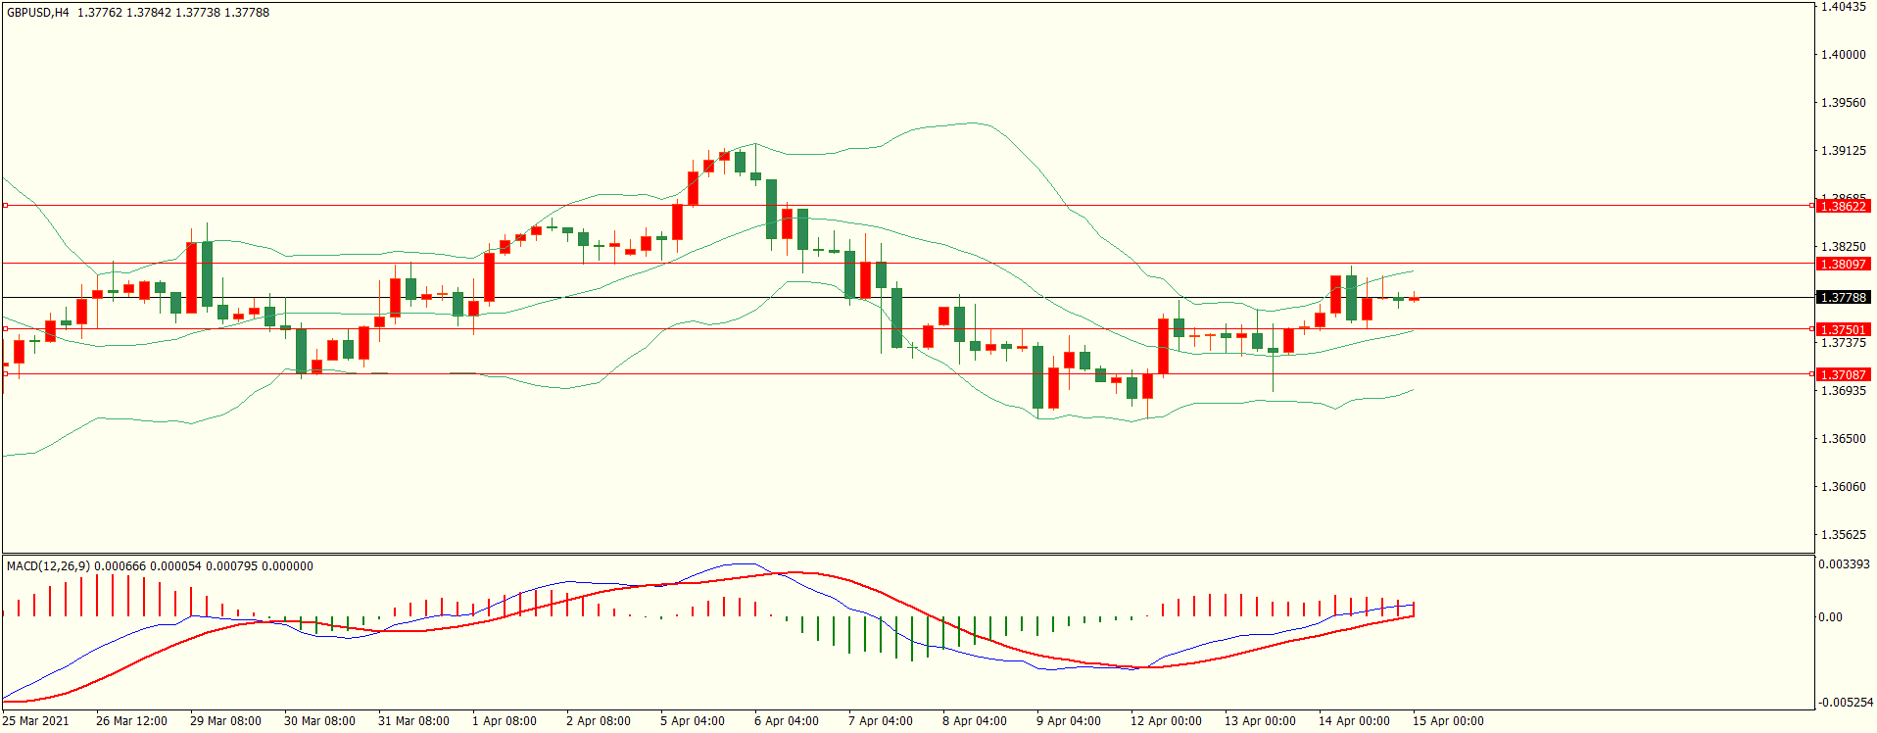
Task: Click the 0.00 MACD zero level label
Action: tap(1830, 617)
